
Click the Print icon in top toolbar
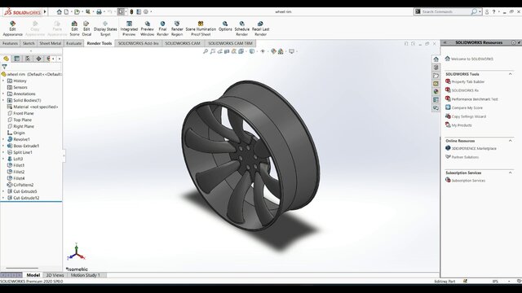99,11
